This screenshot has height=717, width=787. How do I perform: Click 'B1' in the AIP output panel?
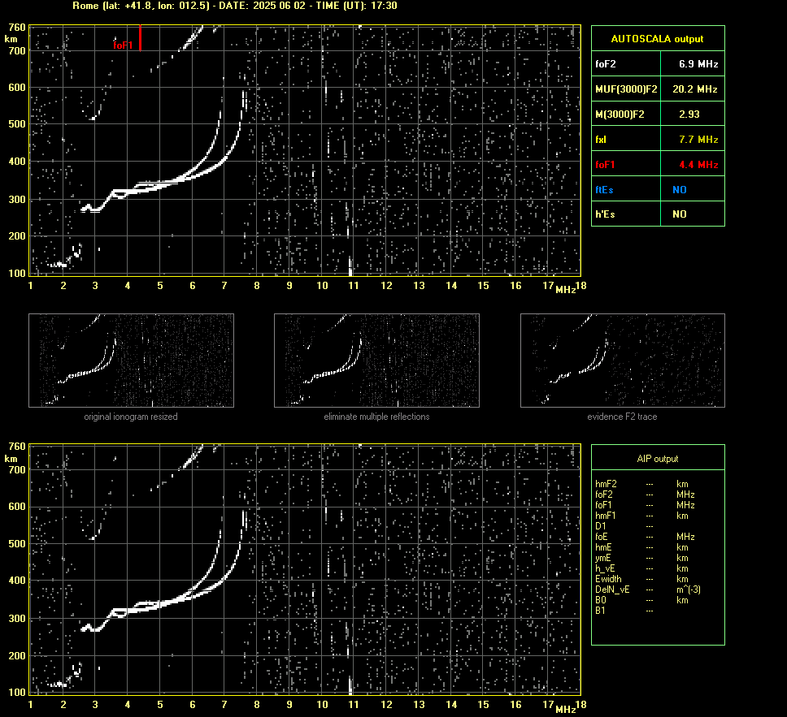tap(600, 610)
